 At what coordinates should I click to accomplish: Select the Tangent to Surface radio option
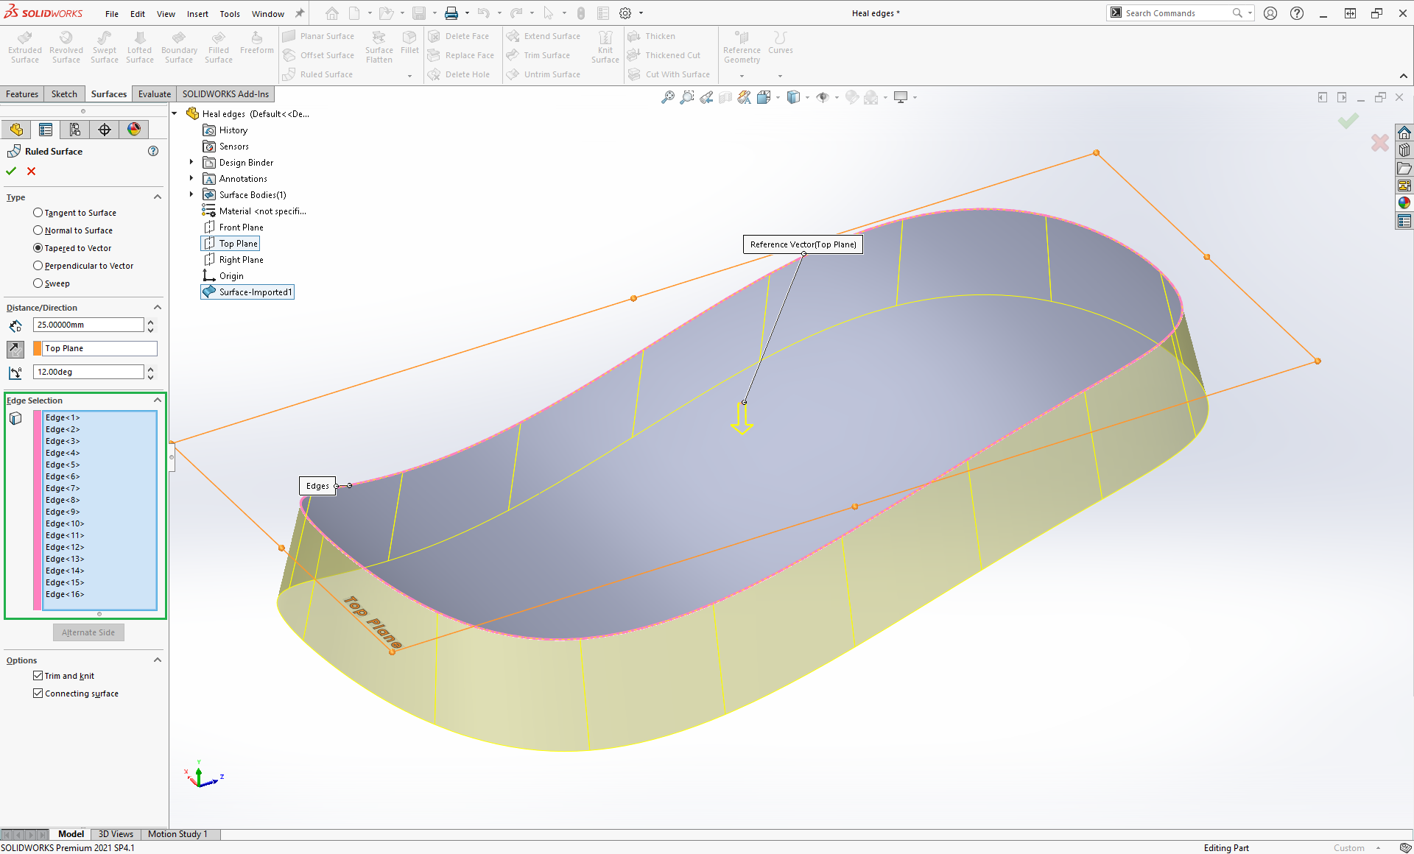click(x=38, y=213)
